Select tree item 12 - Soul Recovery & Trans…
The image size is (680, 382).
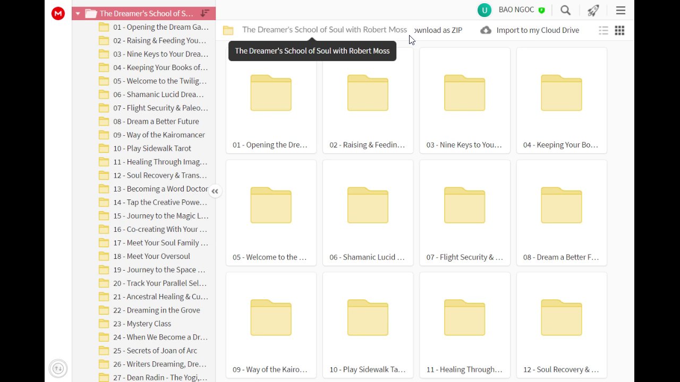tap(154, 175)
